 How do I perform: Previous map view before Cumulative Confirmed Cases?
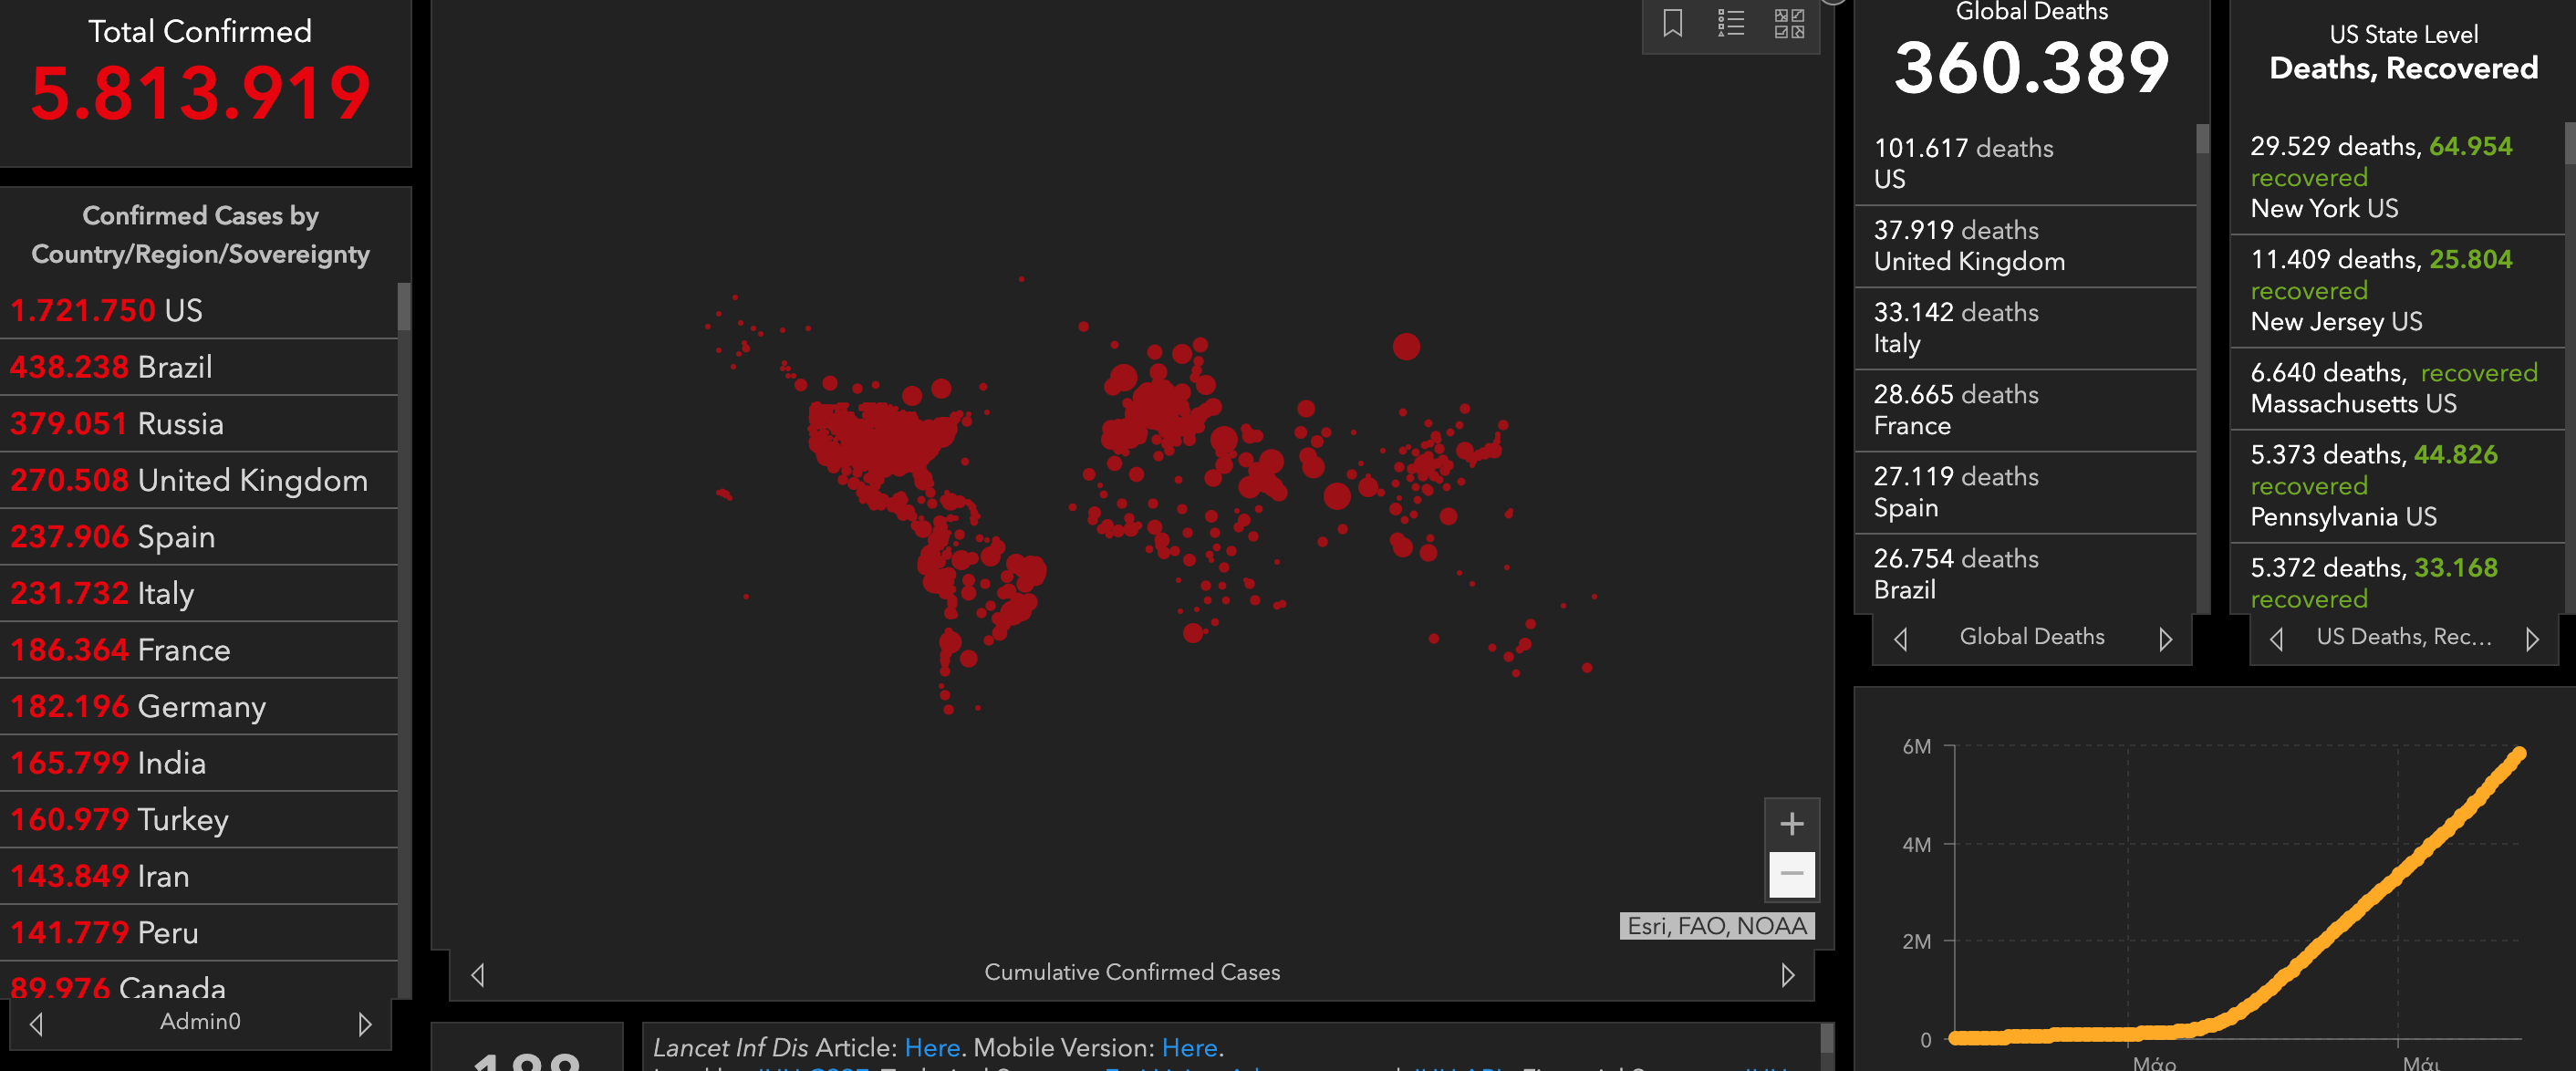[478, 974]
